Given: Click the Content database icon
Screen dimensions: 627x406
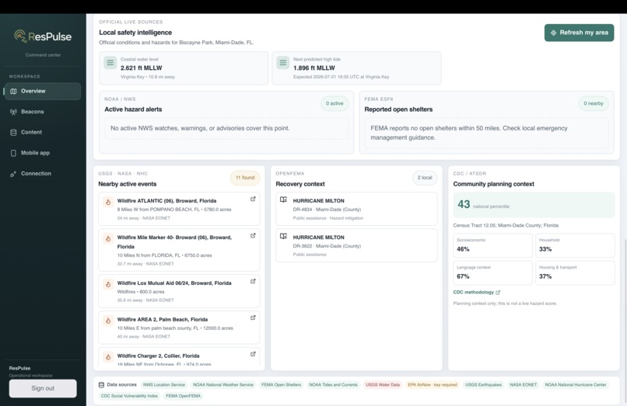Looking at the screenshot, I should 13,133.
